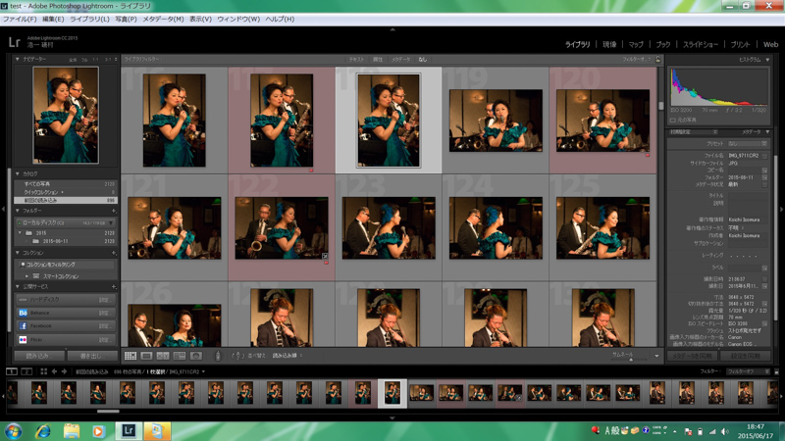Image resolution: width=785 pixels, height=441 pixels.
Task: Open Survey view icon
Action: [x=180, y=356]
